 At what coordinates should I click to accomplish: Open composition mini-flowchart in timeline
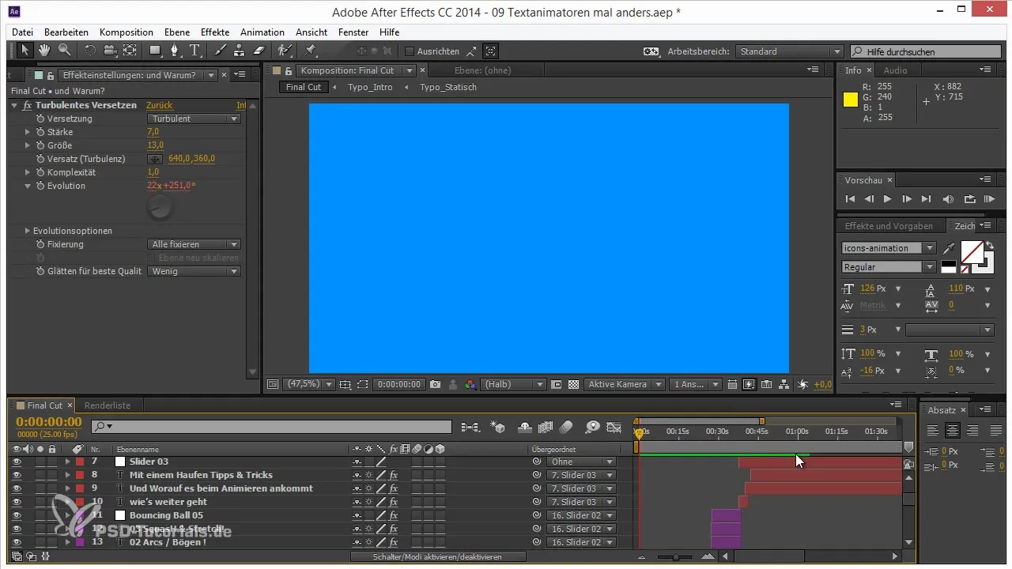pyautogui.click(x=470, y=427)
